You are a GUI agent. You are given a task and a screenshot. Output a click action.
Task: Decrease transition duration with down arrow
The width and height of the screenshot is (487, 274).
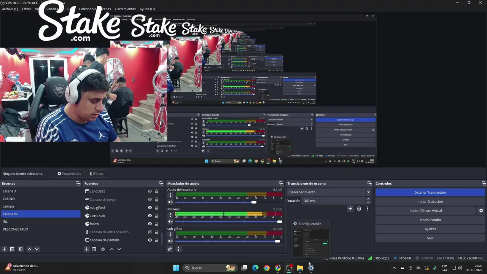(x=368, y=202)
